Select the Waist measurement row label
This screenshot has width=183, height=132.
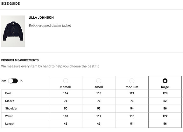pos(9,116)
